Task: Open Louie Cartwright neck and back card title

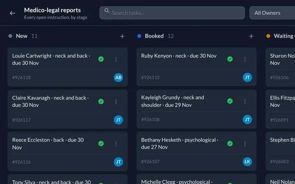Action: pos(51,59)
